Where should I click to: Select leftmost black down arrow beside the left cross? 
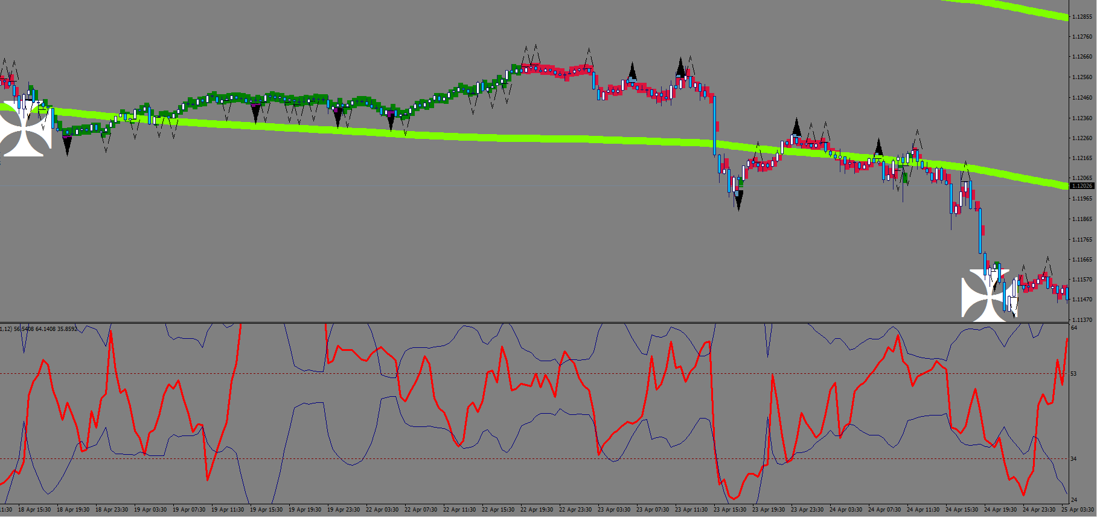tap(67, 145)
